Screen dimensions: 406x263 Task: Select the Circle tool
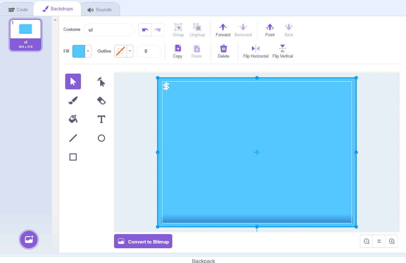(x=101, y=138)
